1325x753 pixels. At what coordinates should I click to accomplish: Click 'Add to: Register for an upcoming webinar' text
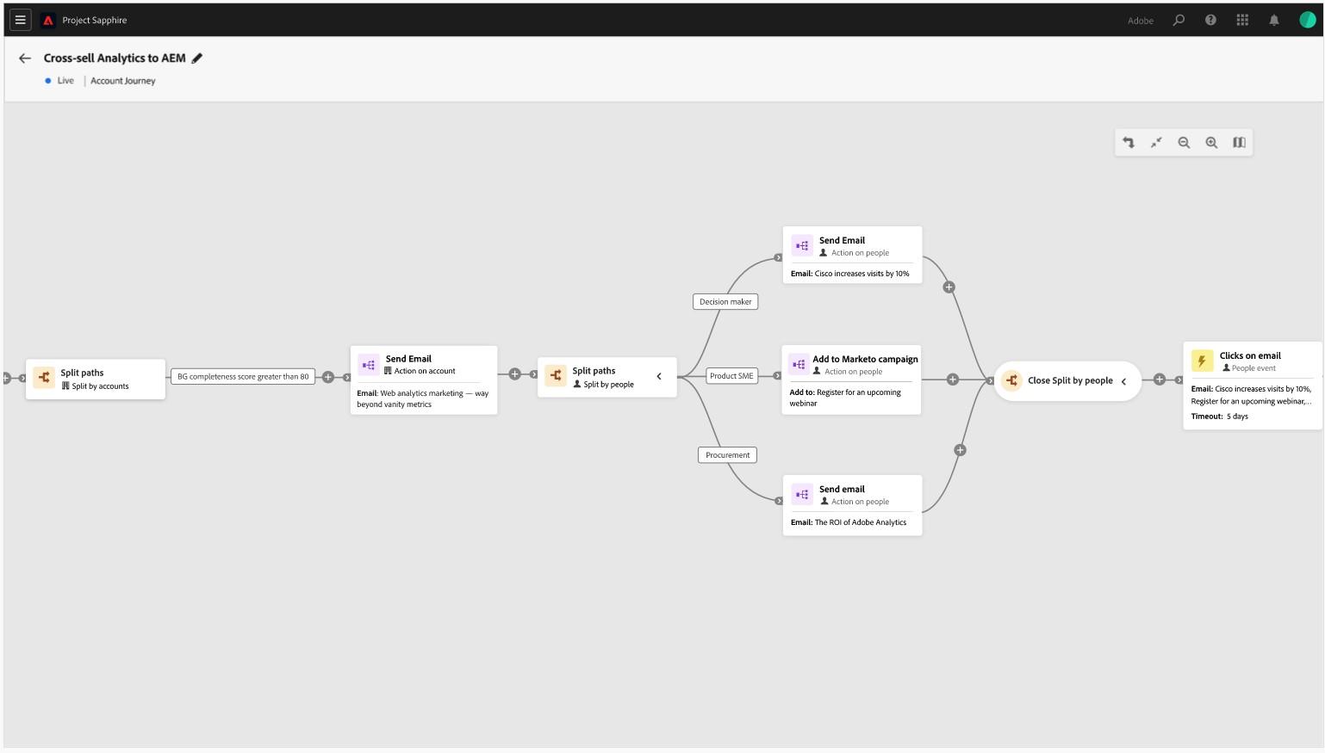[x=845, y=398]
